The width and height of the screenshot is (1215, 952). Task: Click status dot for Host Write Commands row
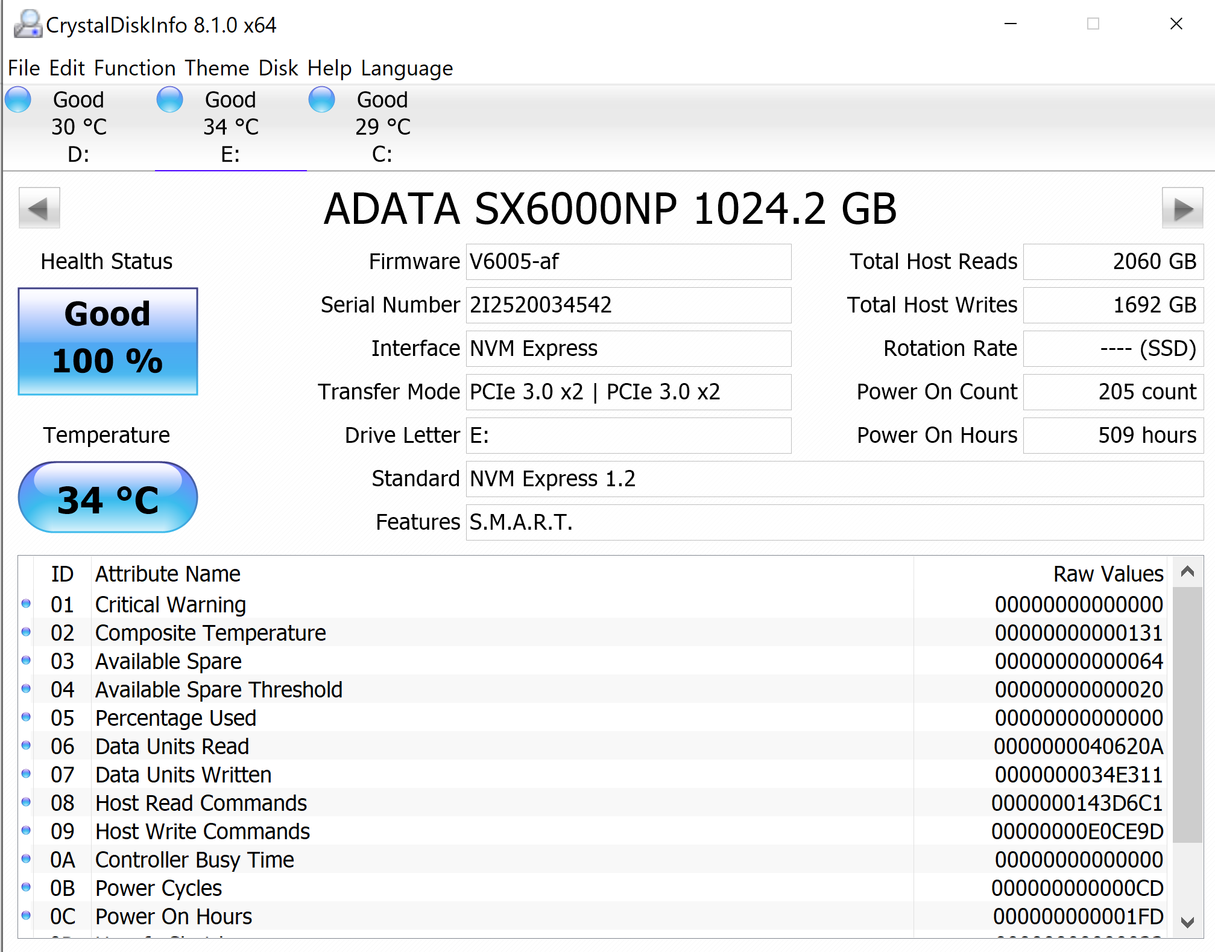tap(26, 830)
